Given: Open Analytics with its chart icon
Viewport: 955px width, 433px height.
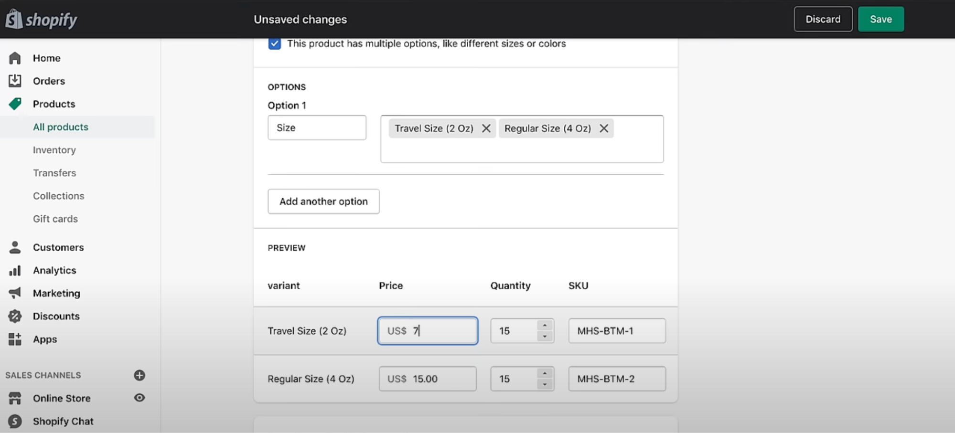Looking at the screenshot, I should click(15, 270).
